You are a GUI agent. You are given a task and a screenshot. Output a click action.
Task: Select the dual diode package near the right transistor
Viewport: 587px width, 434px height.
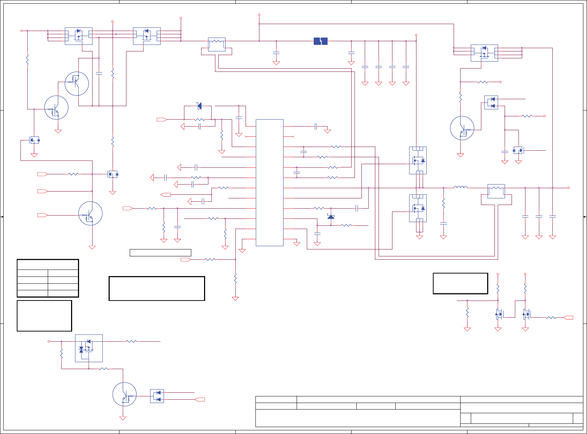pos(491,102)
